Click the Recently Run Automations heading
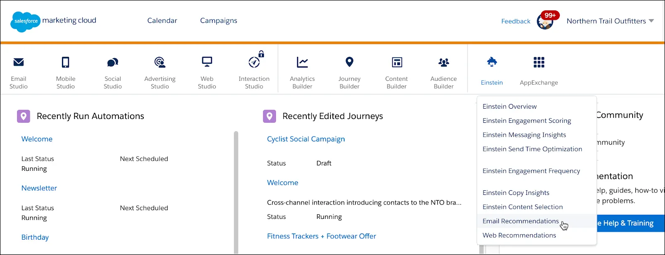Viewport: 665px width, 255px height. pos(90,116)
